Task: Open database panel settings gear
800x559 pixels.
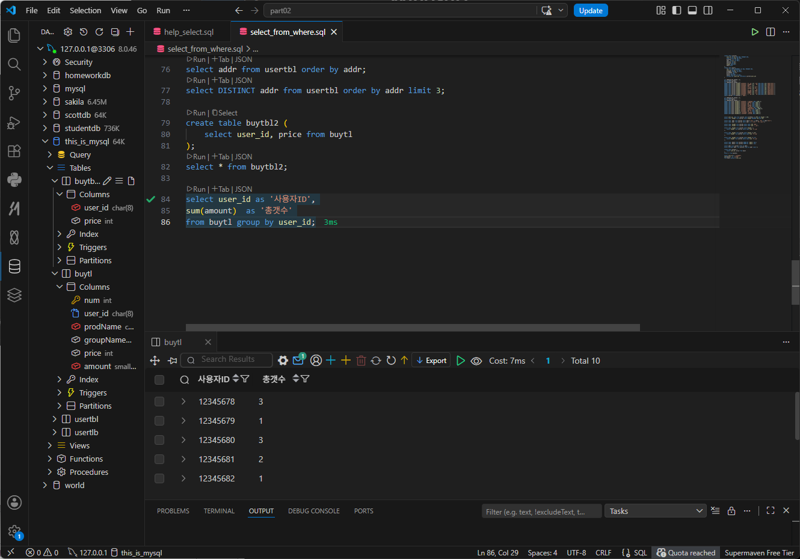Action: (68, 32)
